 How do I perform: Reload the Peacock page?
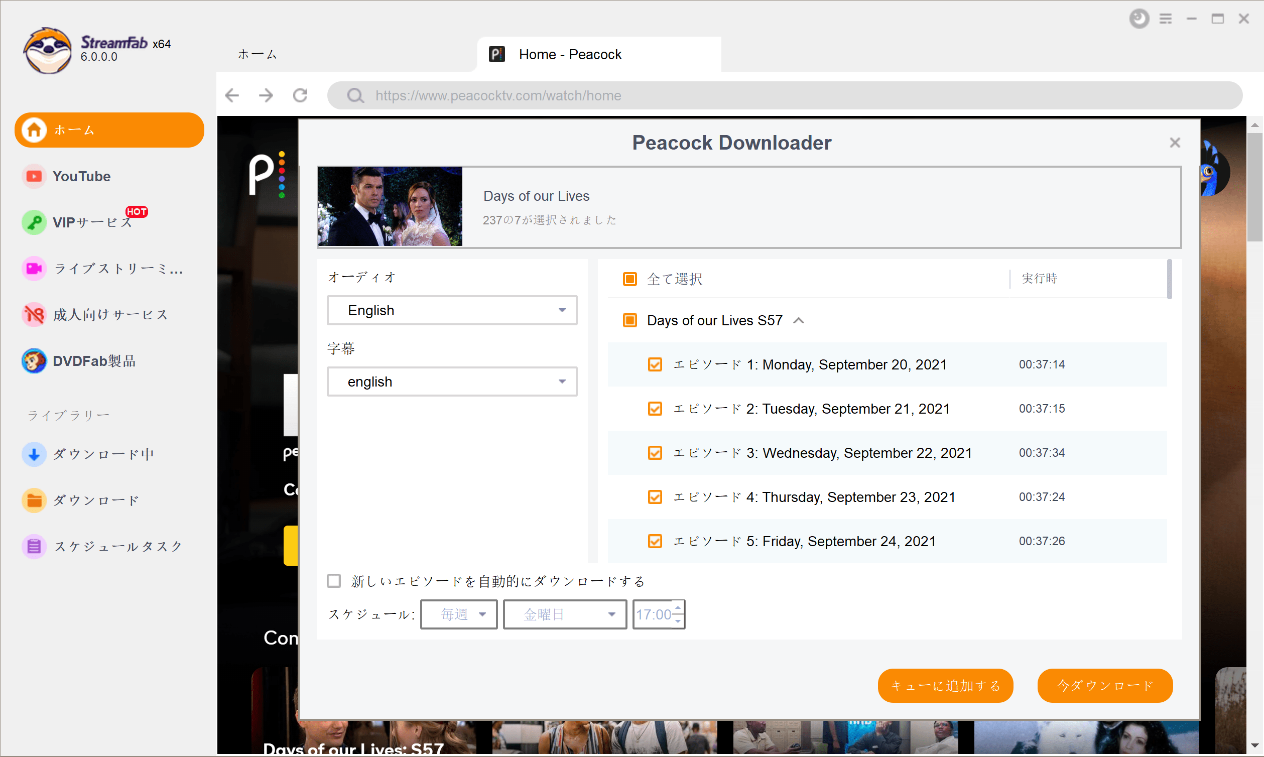[x=300, y=95]
